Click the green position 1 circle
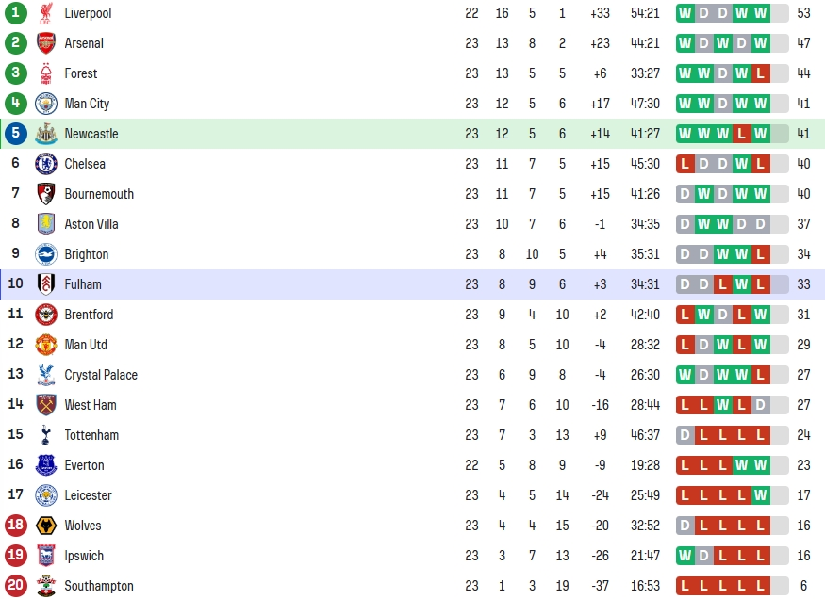The width and height of the screenshot is (825, 599). [x=16, y=12]
